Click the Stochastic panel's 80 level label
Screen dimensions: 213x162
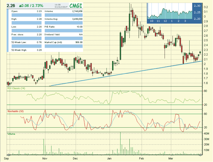click(205, 114)
